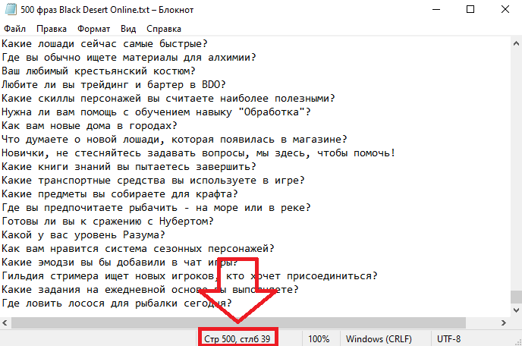Viewport: 522px width, 346px height.
Task: Click the status bar line and column indicator
Action: pos(237,339)
